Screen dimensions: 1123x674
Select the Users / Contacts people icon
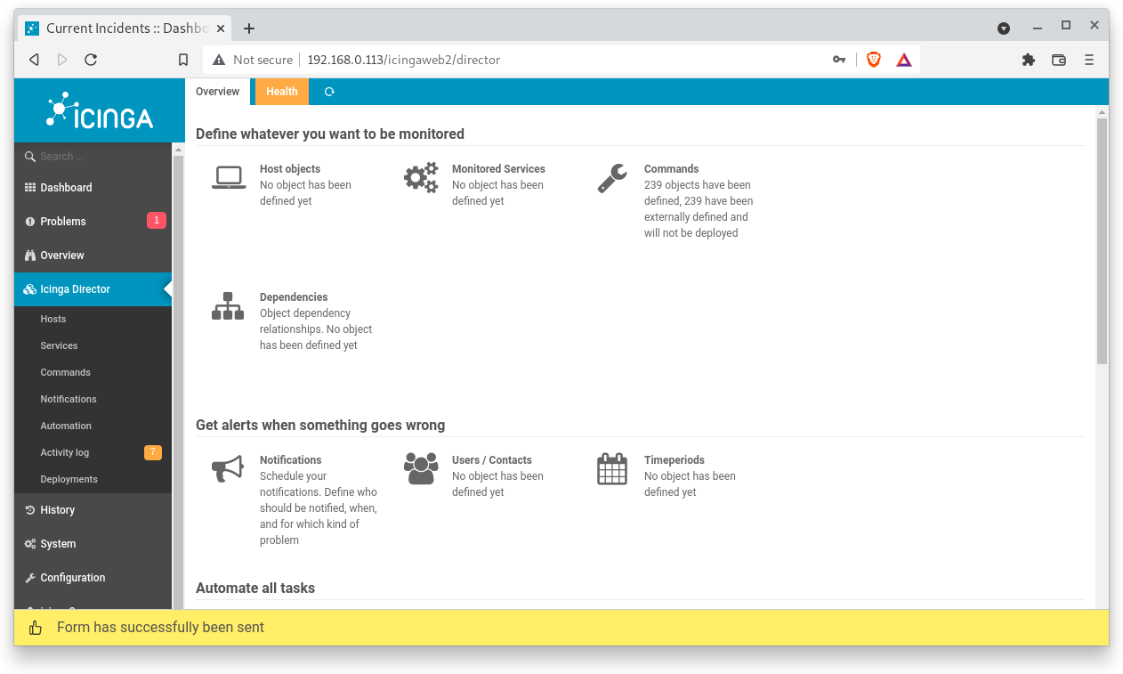(x=420, y=467)
